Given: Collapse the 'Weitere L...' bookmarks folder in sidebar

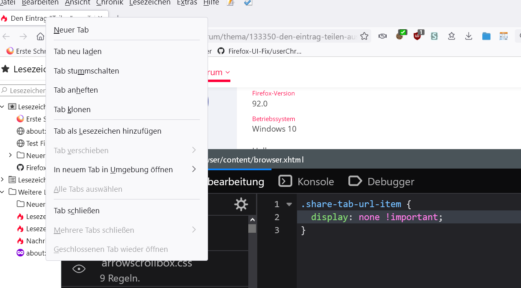Looking at the screenshot, I should click(x=3, y=192).
